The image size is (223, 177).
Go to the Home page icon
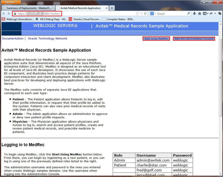[x=200, y=13]
